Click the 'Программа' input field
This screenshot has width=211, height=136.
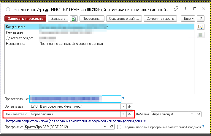(63, 127)
